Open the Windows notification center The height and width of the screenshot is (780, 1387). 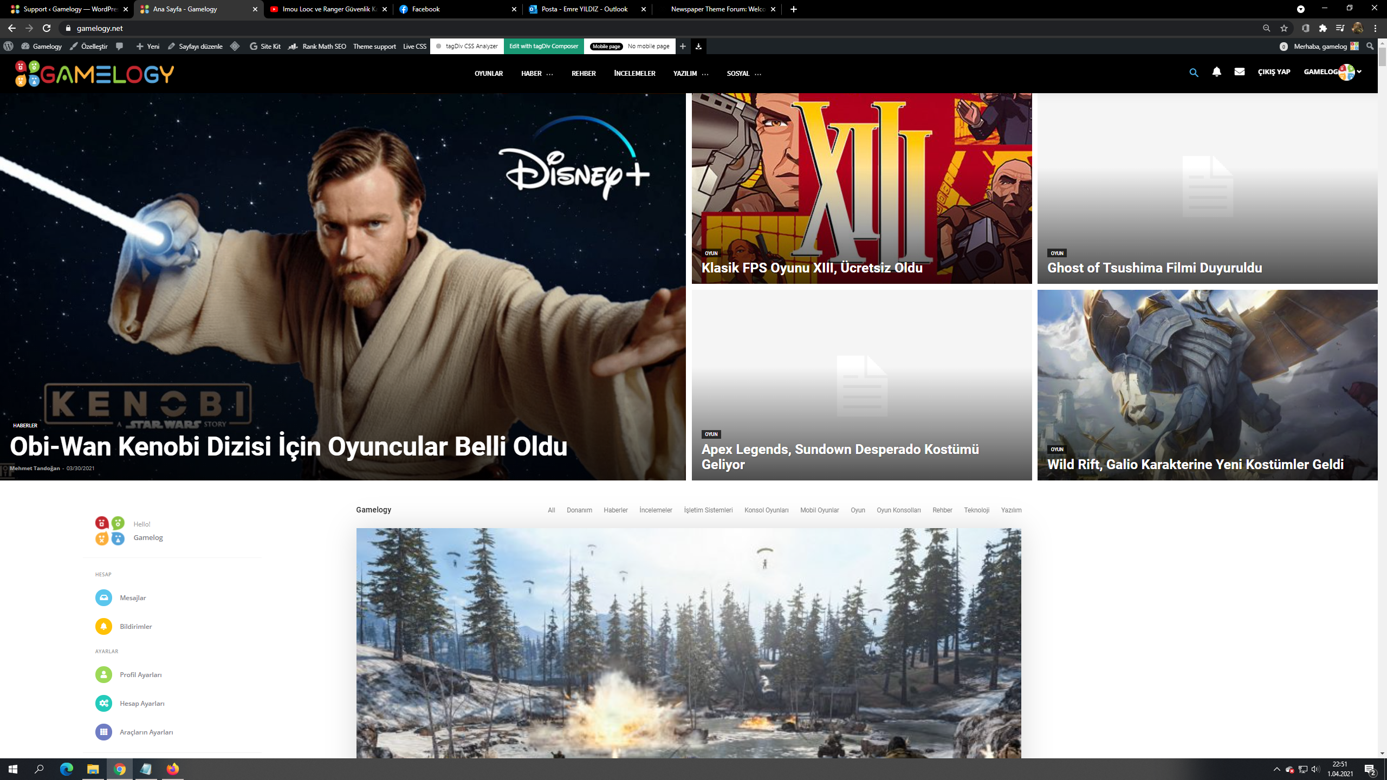[1371, 769]
